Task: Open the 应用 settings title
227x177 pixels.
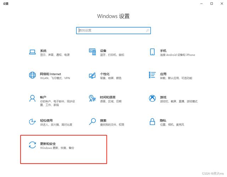Action: pos(163,74)
